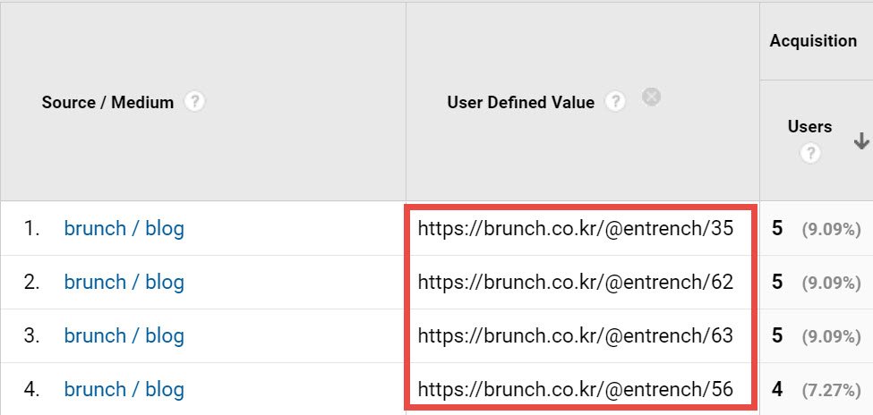
Task: Click the Users column header label
Action: click(809, 127)
